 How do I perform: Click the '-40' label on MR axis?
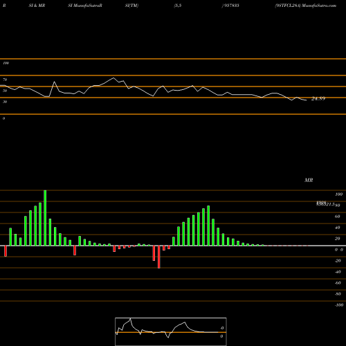pyautogui.click(x=338, y=272)
